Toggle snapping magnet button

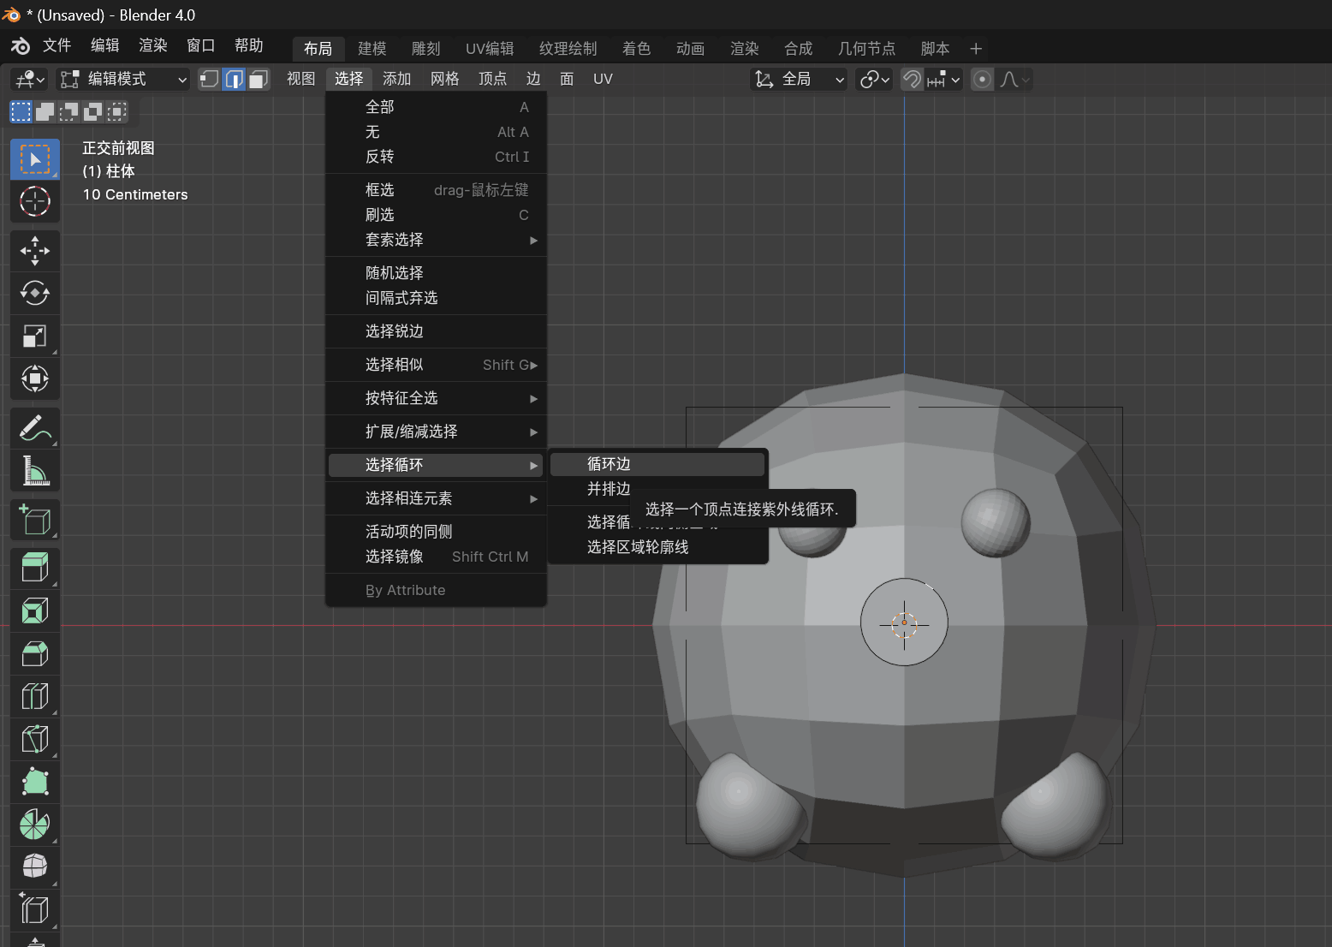[x=913, y=80]
